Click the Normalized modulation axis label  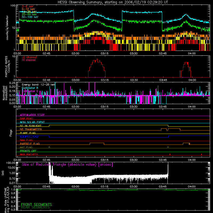5,93
